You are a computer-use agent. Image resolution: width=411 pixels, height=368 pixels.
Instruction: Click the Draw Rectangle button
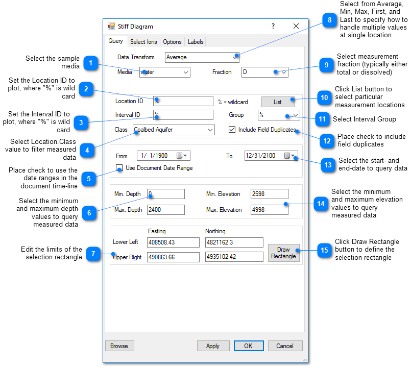(283, 253)
